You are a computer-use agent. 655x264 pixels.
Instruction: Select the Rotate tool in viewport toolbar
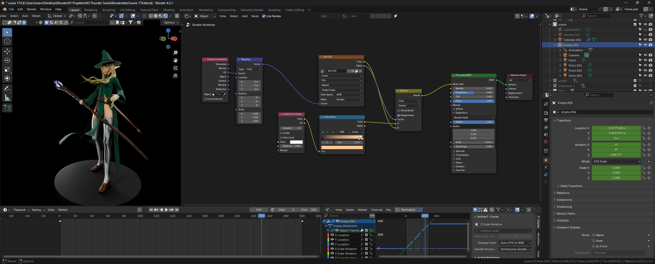pos(7,60)
